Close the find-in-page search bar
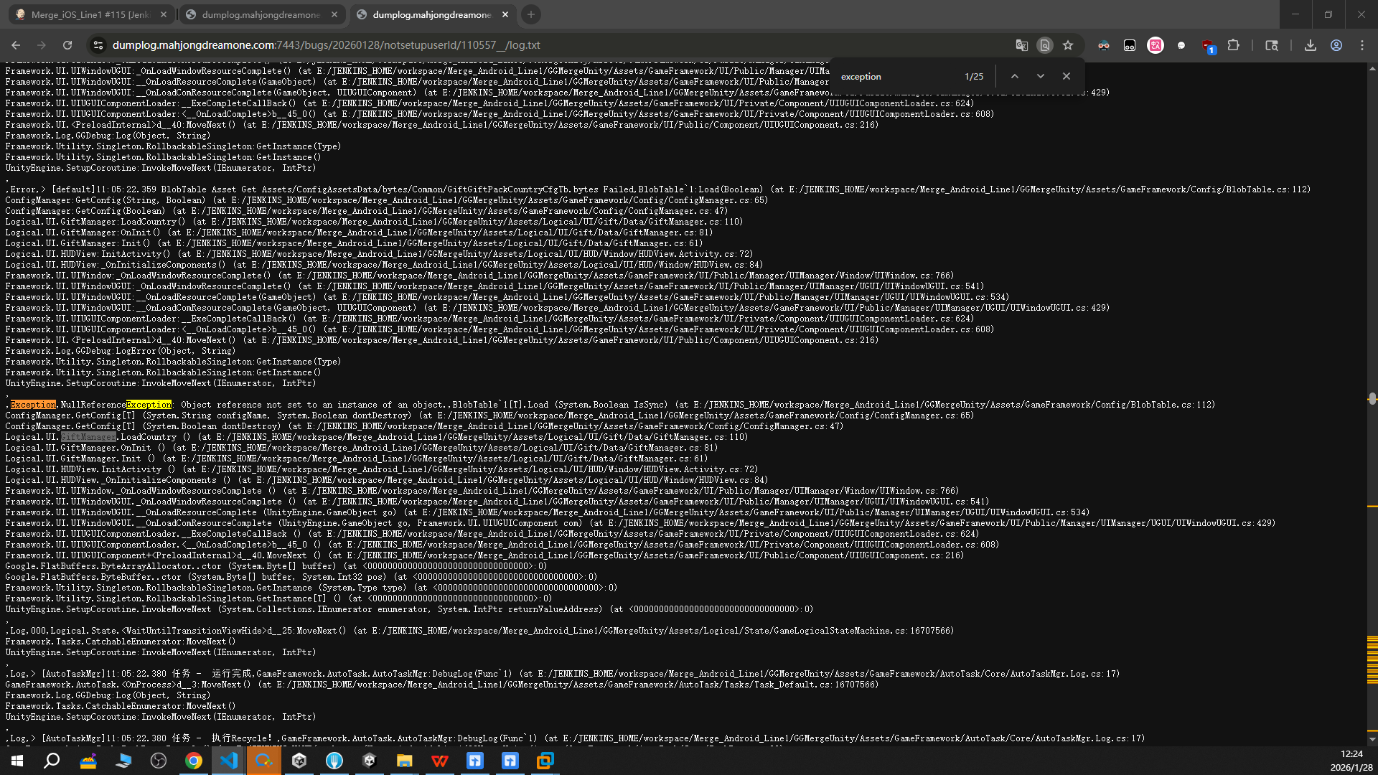Screen dimensions: 1378x775 (x=1066, y=76)
